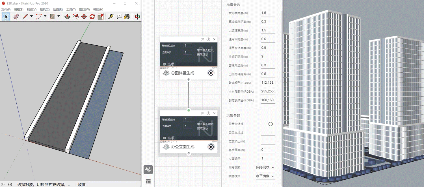Run the 总图体量生成 node
Viewport: 424px width, 187px height.
(x=211, y=73)
